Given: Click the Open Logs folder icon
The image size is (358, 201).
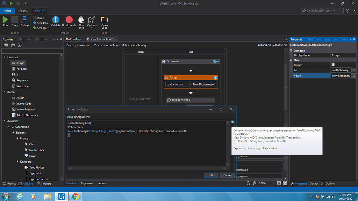Looking at the screenshot, I should coord(104,20).
